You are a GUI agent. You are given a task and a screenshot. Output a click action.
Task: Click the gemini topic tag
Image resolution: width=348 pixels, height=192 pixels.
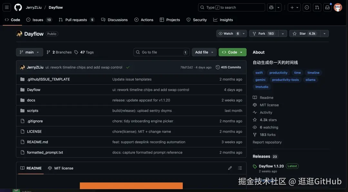point(260,80)
